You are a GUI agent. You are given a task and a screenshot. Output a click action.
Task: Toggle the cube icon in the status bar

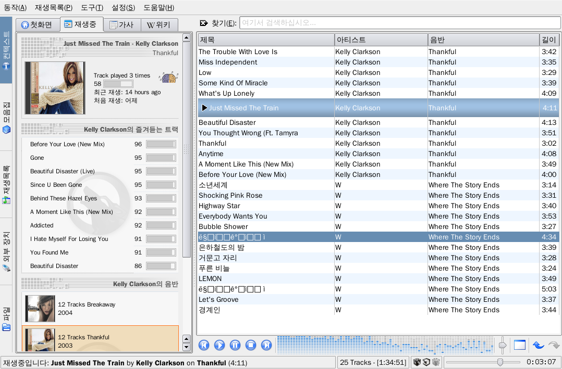(426, 362)
